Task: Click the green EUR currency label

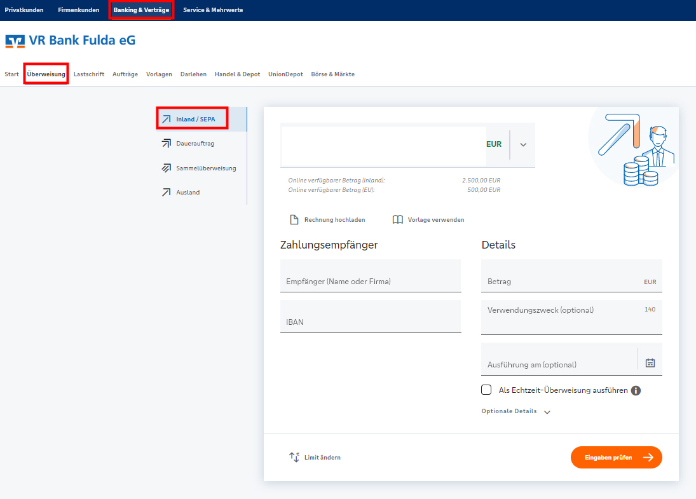Action: [x=494, y=144]
